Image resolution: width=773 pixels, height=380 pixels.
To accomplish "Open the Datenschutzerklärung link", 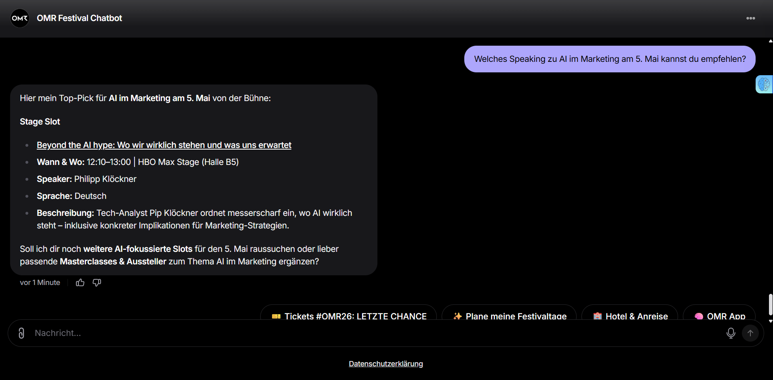I will tap(386, 364).
